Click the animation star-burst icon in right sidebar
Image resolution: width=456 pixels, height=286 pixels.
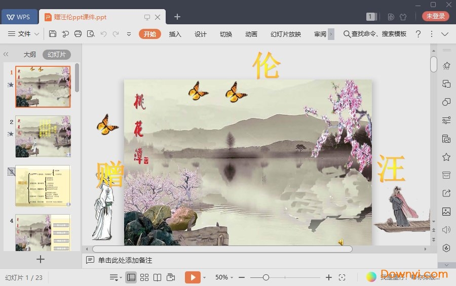(x=446, y=66)
